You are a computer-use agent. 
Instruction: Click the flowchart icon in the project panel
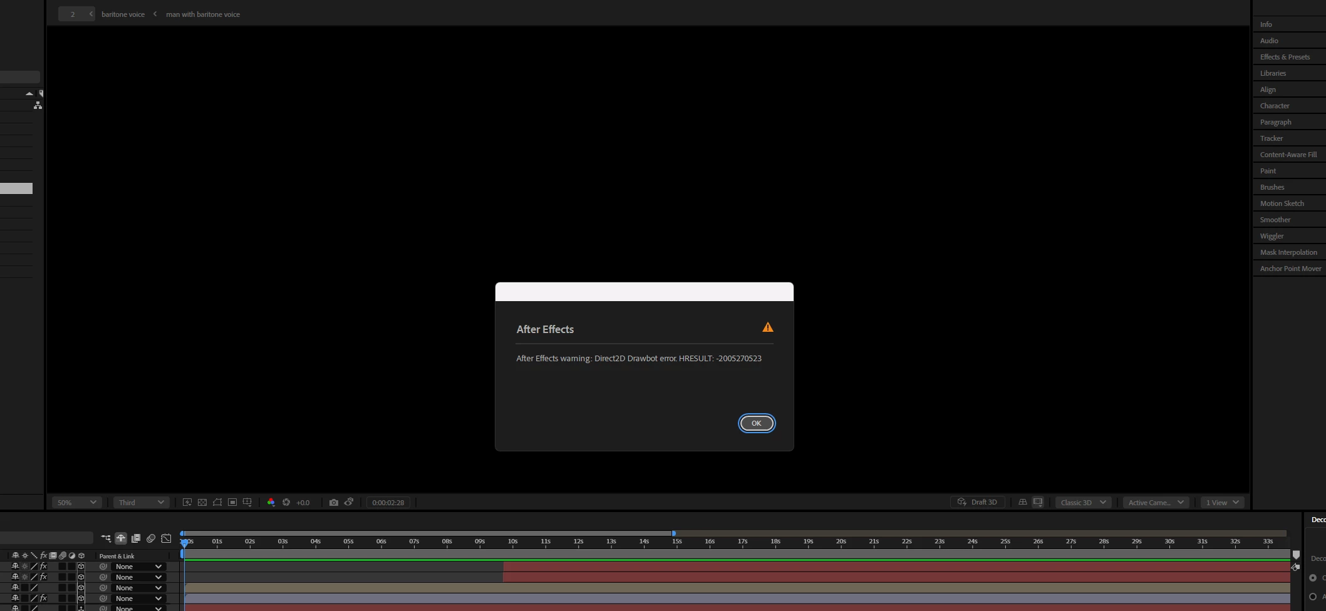click(x=38, y=105)
